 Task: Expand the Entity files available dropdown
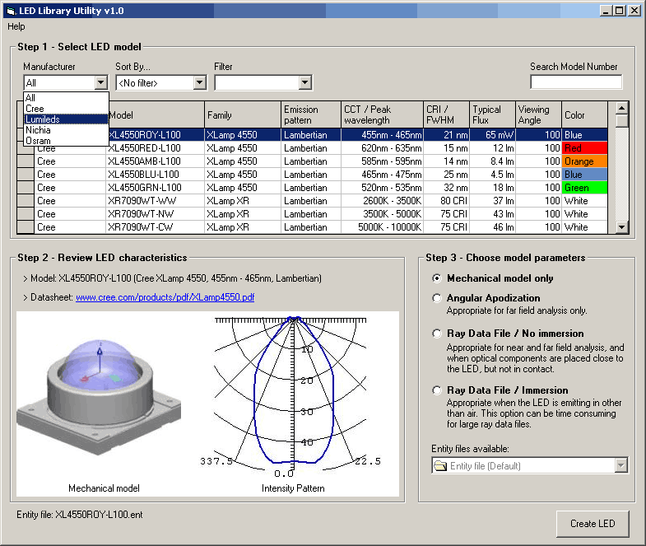620,466
